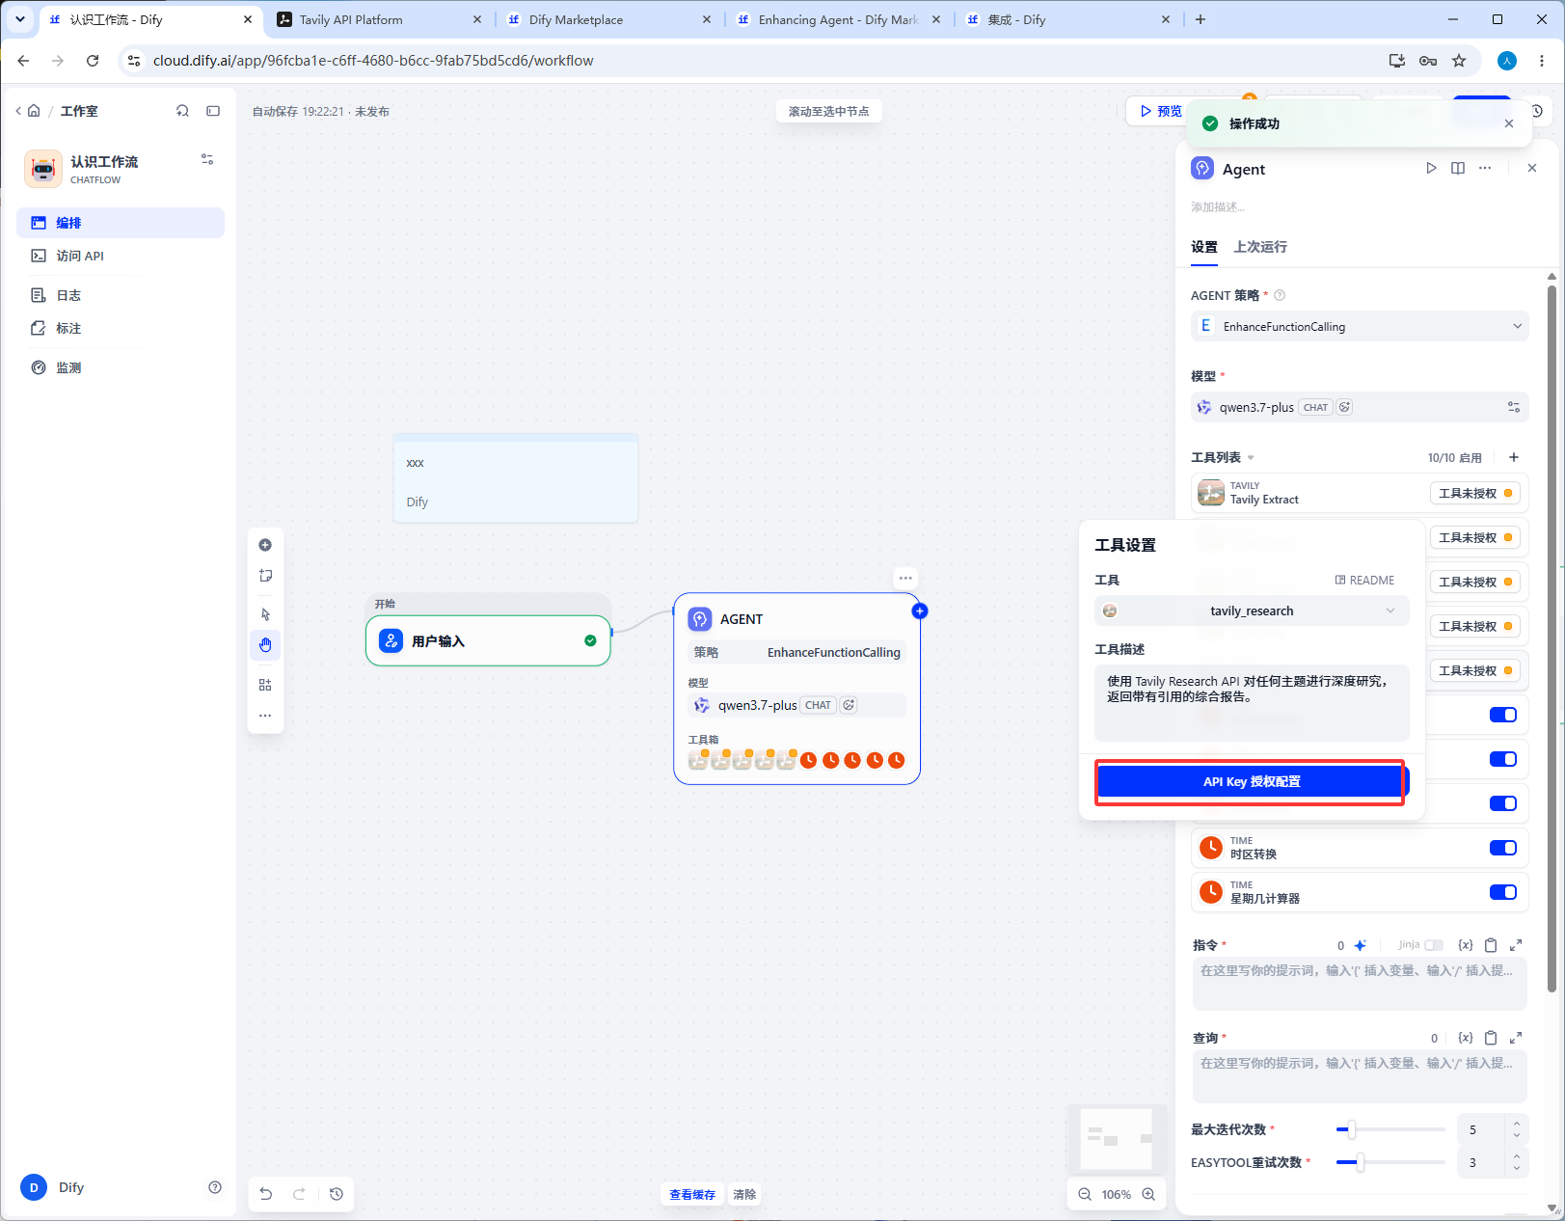The image size is (1565, 1221).
Task: Expand the 指令 editor to full size
Action: click(x=1516, y=945)
